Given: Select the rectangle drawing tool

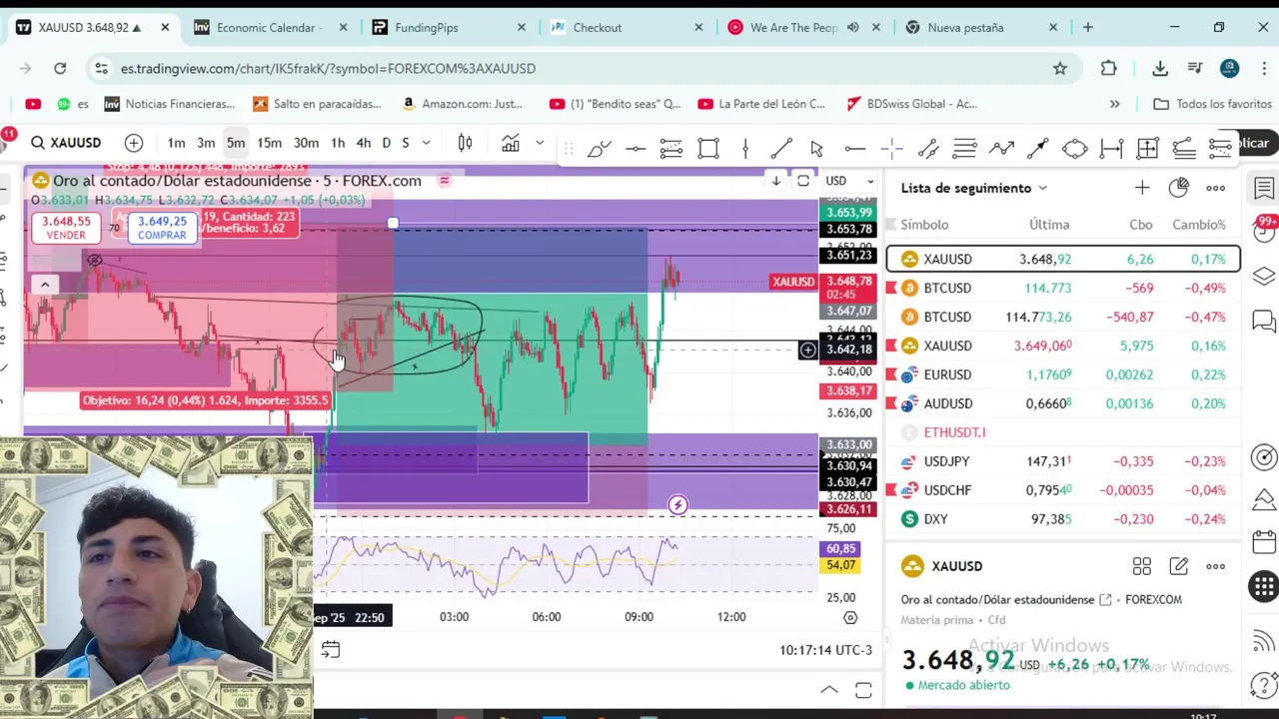Looking at the screenshot, I should coord(708,149).
